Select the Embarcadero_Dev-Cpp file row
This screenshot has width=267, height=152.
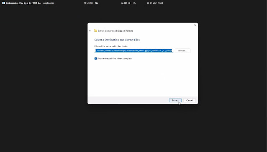82,3
